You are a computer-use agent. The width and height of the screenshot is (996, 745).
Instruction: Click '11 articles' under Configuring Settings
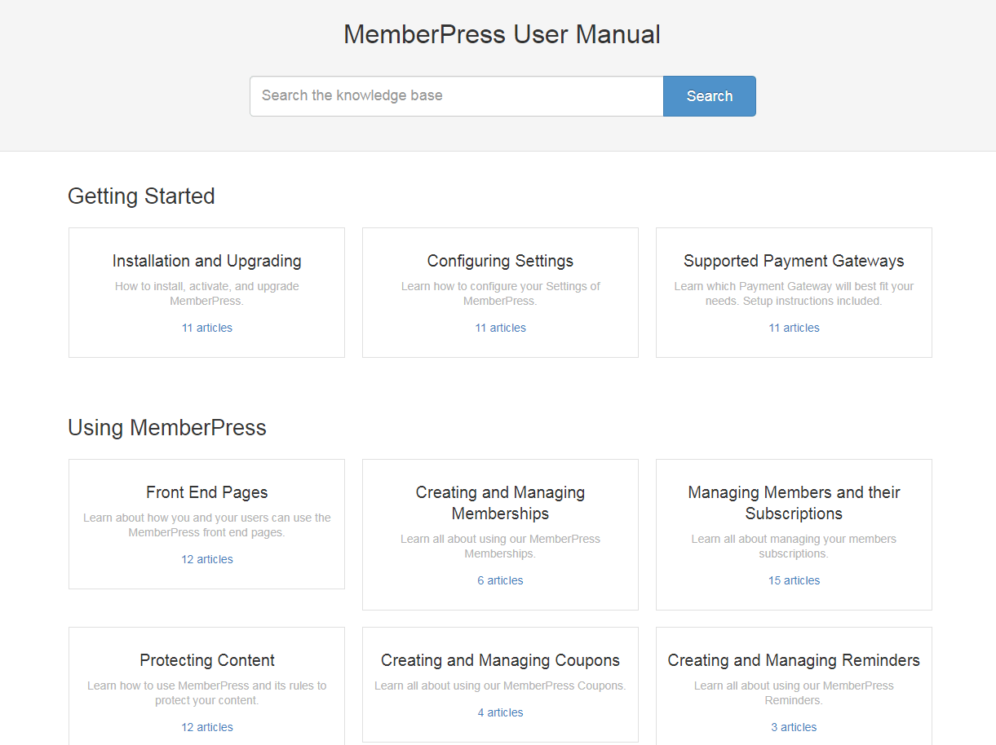tap(500, 328)
